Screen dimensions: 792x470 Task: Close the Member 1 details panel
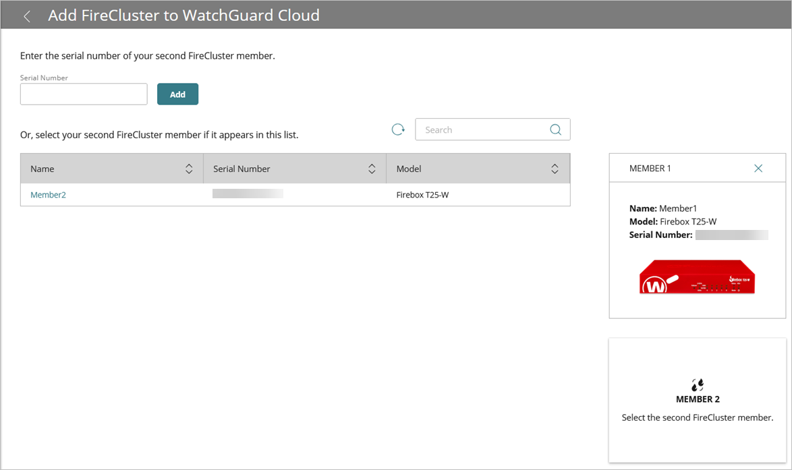(758, 168)
